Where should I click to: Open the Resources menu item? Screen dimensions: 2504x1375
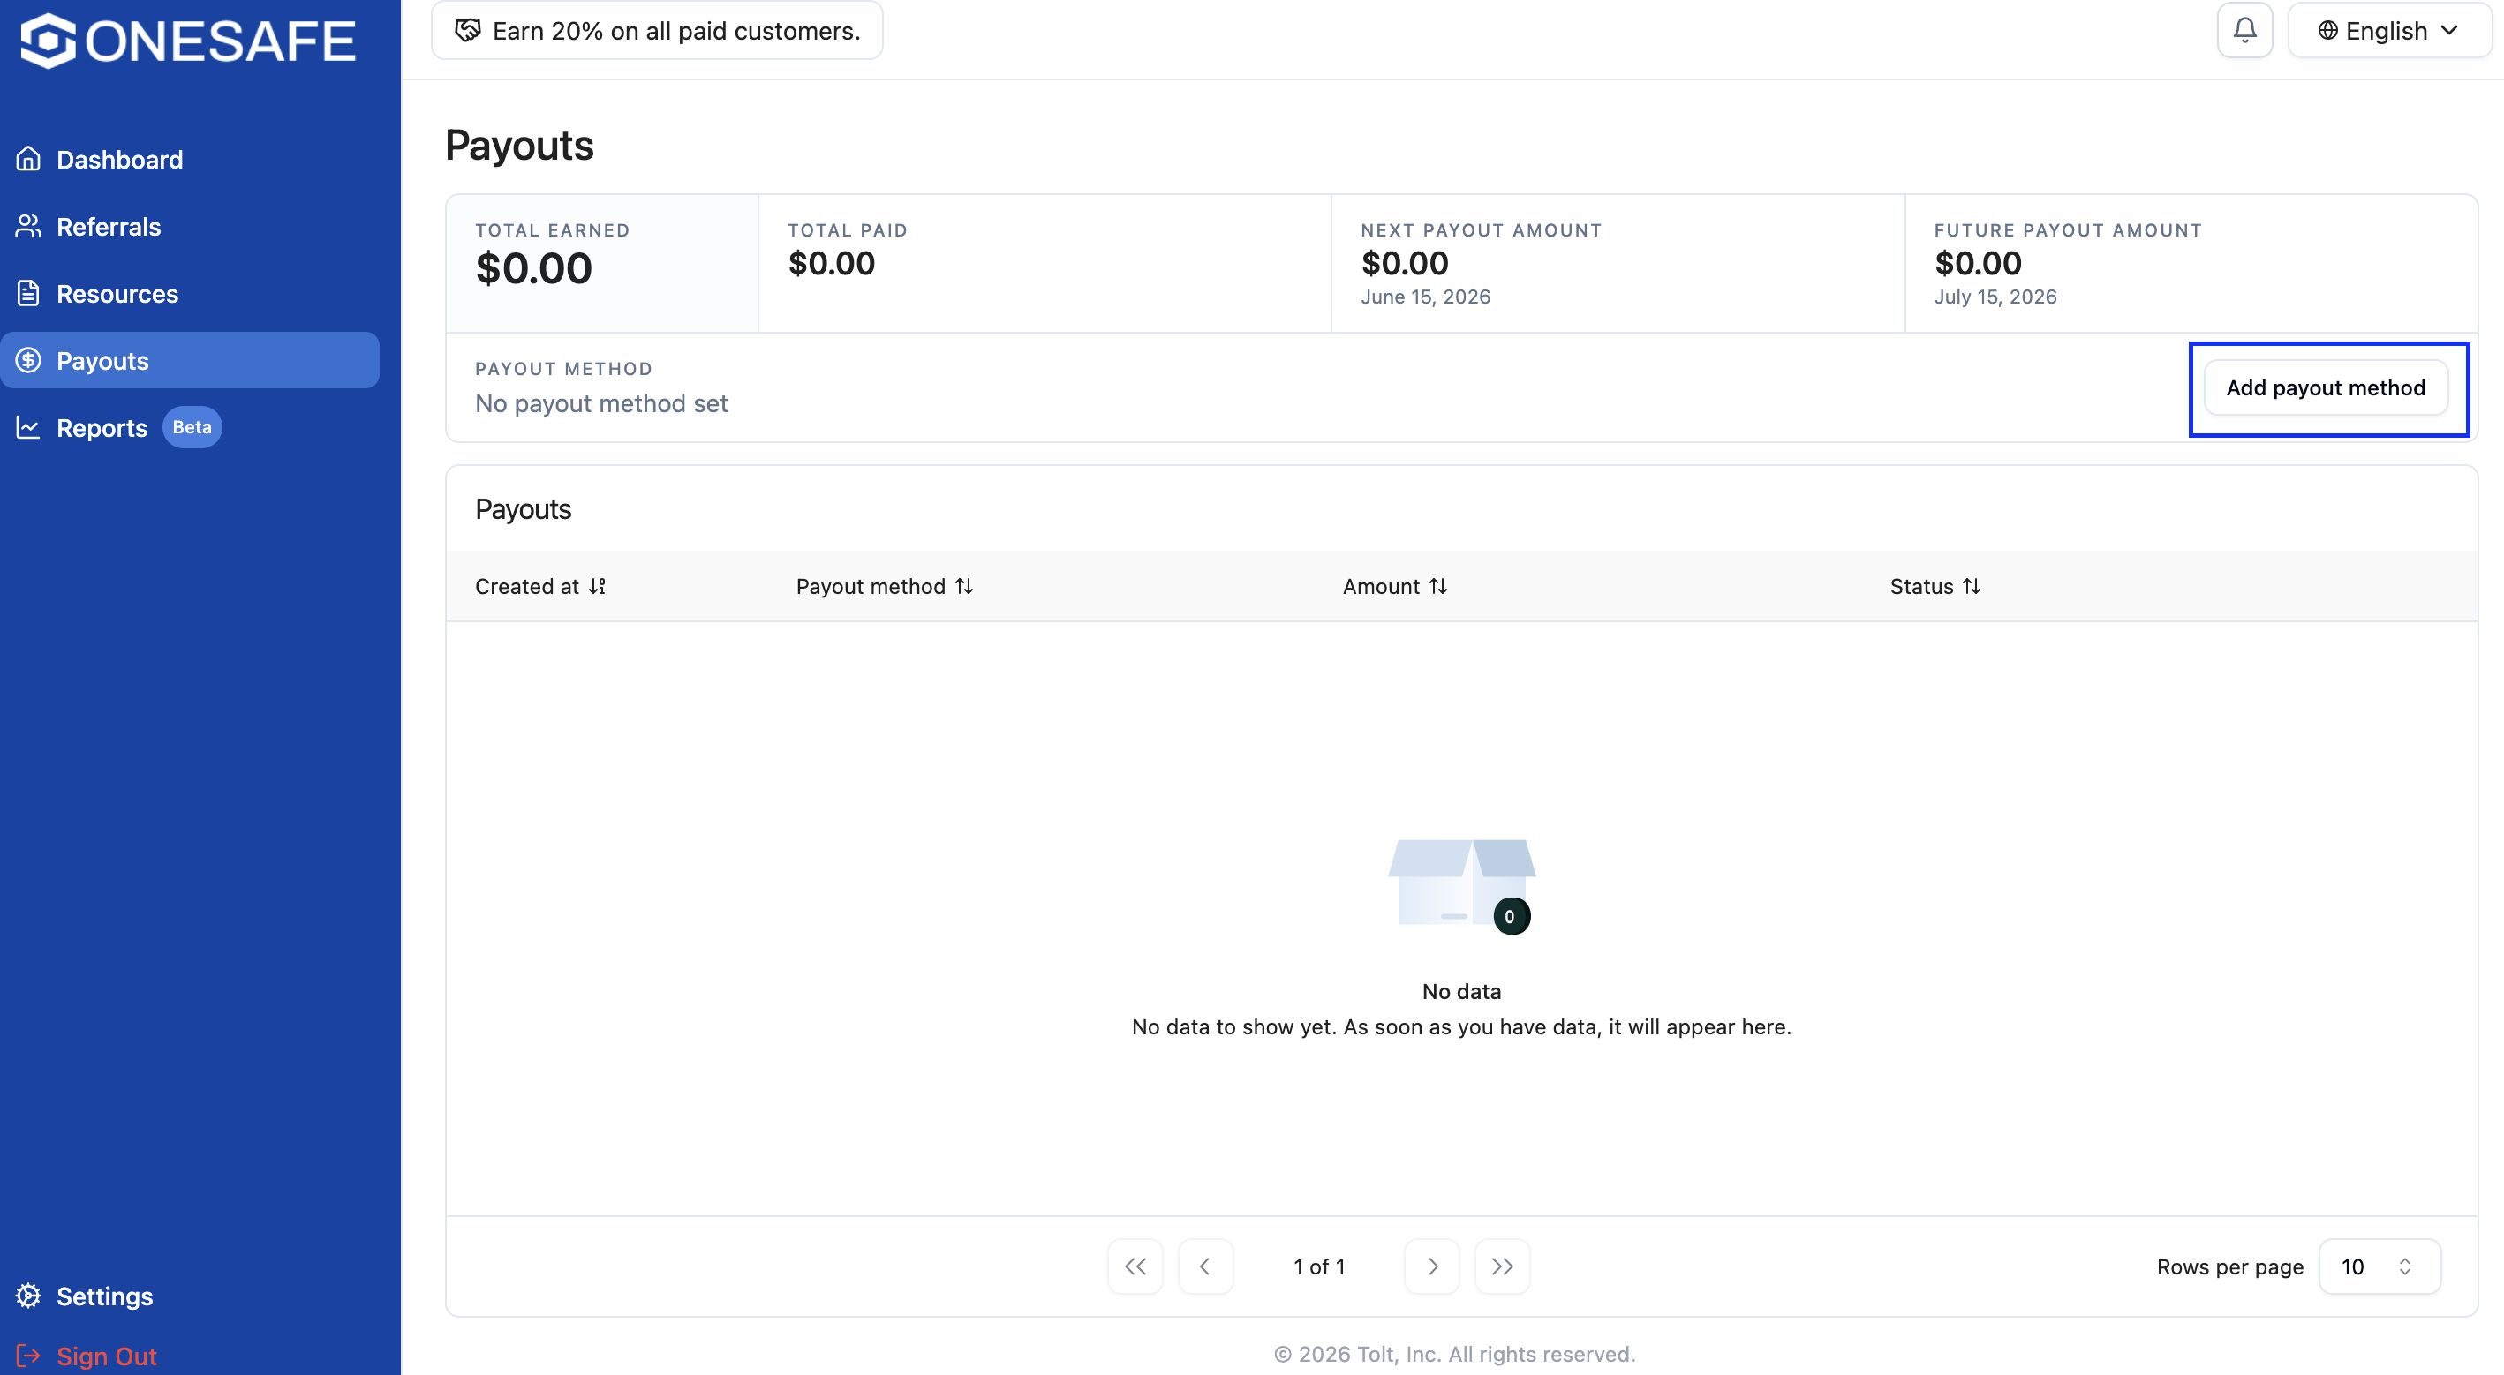[190, 292]
